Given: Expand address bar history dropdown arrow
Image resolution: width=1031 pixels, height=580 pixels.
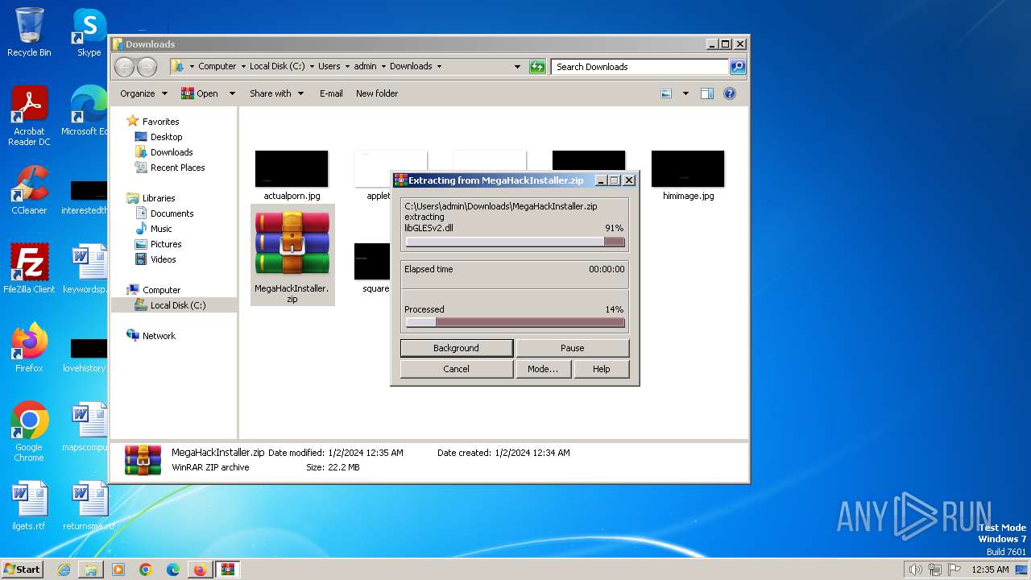Looking at the screenshot, I should (x=517, y=67).
